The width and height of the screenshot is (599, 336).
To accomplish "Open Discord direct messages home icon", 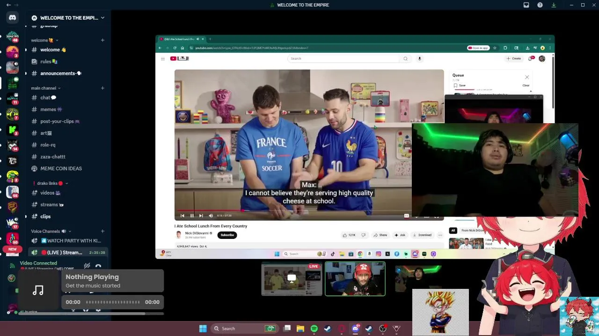I will (x=12, y=18).
